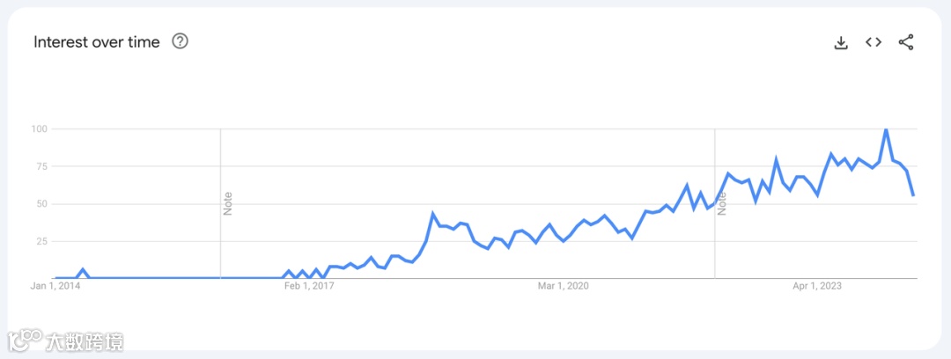Open the embed code icon
Image resolution: width=951 pixels, height=359 pixels.
click(x=874, y=42)
